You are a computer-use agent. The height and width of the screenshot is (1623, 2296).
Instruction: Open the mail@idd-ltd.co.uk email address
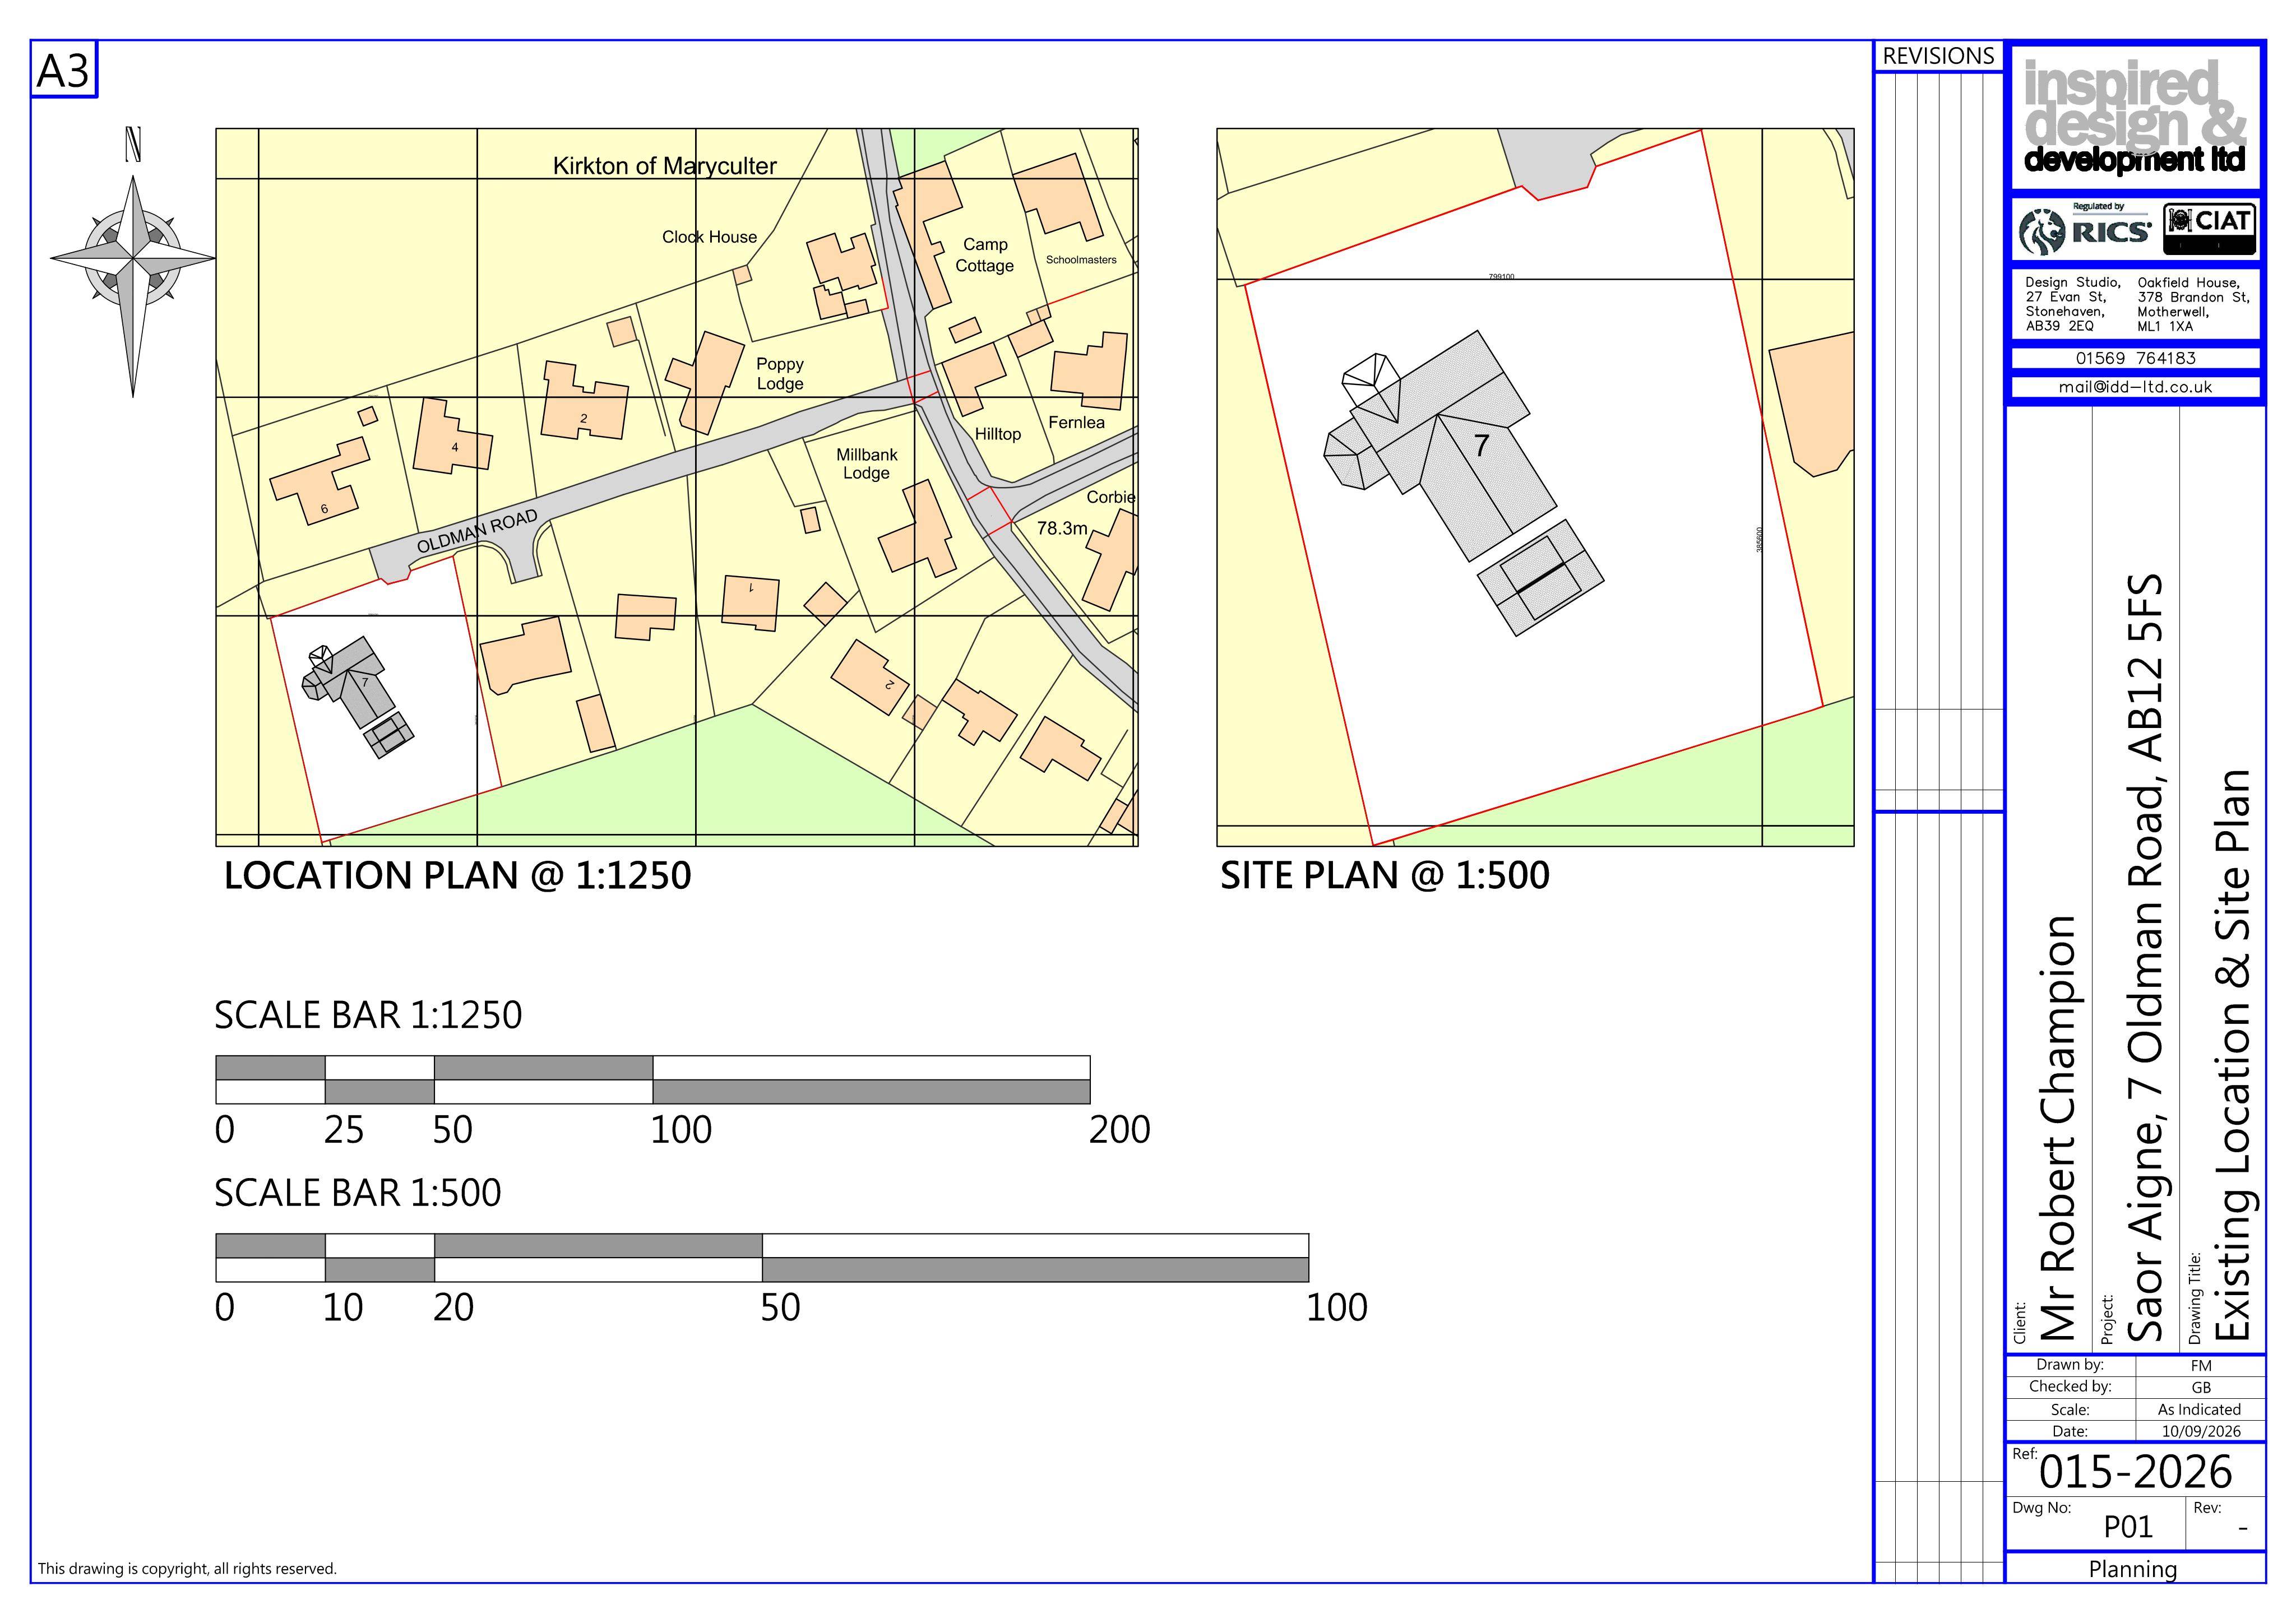point(2135,387)
